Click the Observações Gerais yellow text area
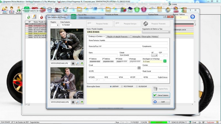Screen dimensions: 221x124 pos(118,96)
